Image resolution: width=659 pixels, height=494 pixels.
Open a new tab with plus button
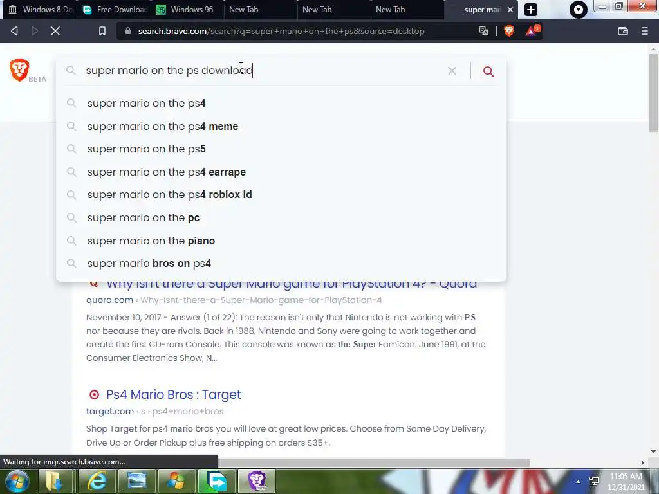(531, 10)
